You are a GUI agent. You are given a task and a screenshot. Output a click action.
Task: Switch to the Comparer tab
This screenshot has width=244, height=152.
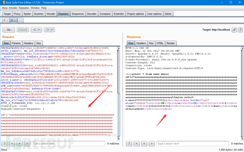(x=105, y=14)
